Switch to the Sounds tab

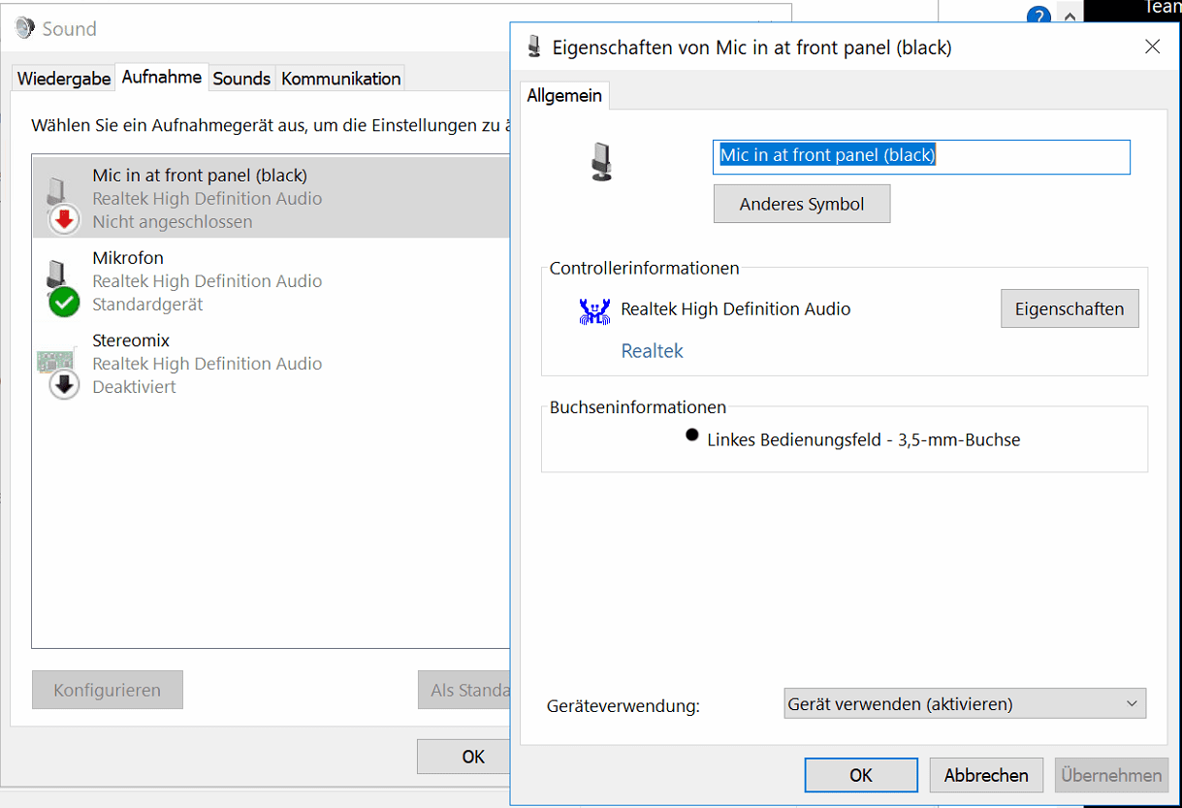coord(241,79)
